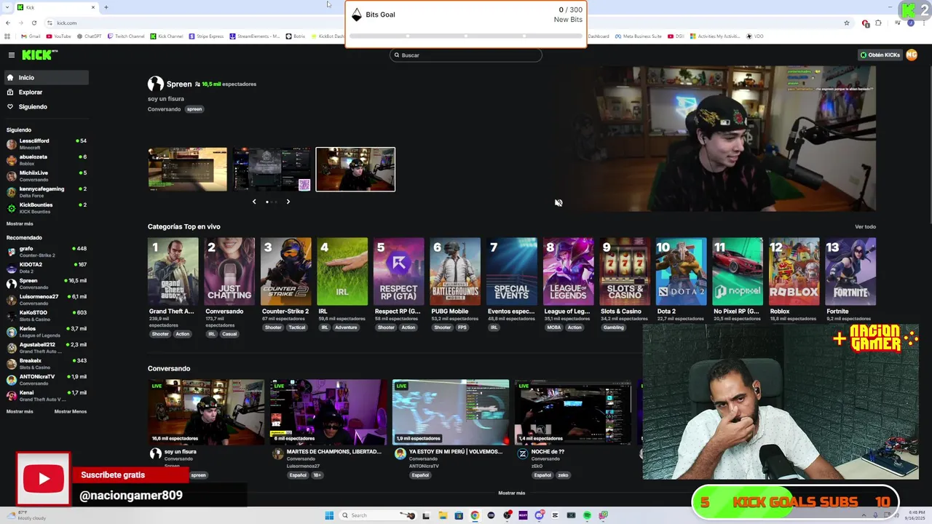Select third featured stream thumbnail
Image resolution: width=932 pixels, height=524 pixels.
355,170
